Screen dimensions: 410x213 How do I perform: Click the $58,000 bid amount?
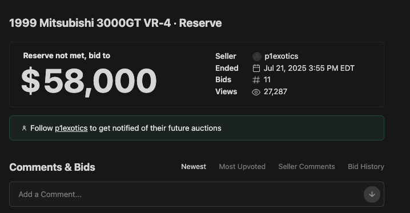(x=89, y=81)
